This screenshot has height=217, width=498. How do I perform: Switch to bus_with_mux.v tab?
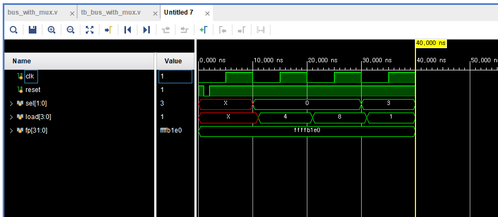[33, 12]
